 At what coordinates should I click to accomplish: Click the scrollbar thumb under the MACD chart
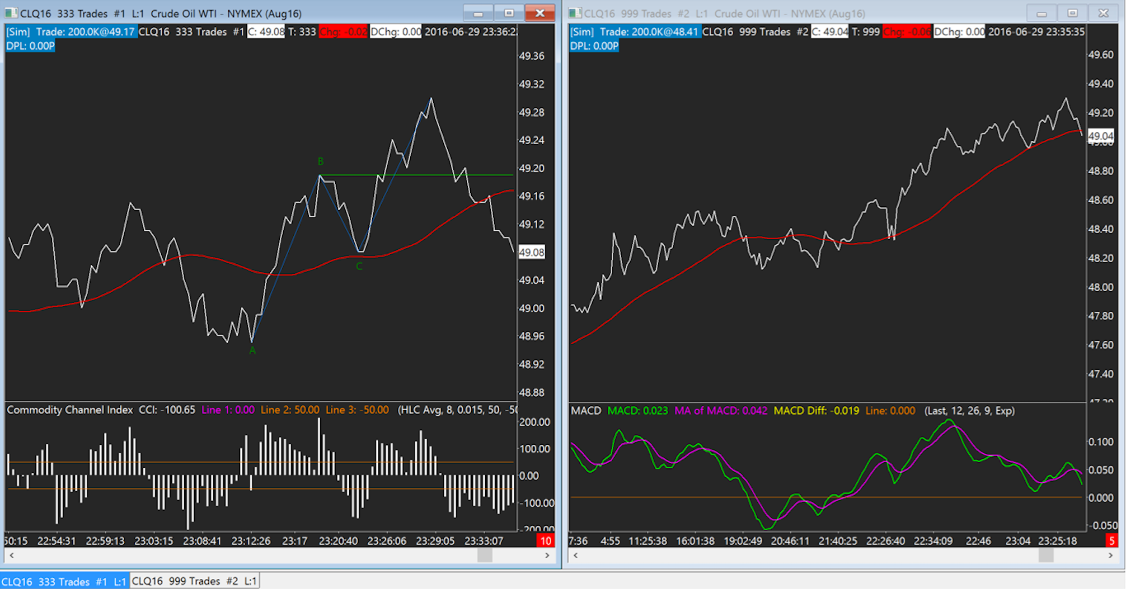(1045, 555)
